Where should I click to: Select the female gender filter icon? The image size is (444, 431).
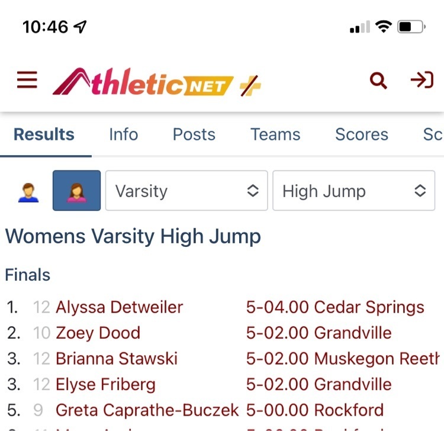(x=76, y=190)
